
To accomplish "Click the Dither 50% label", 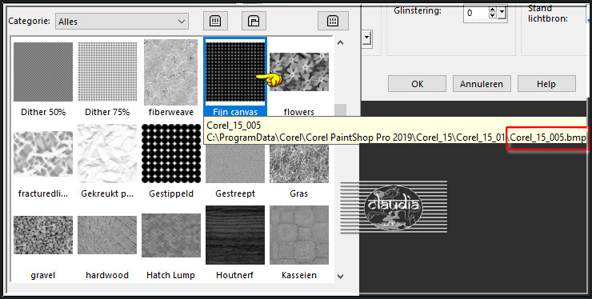I will (43, 112).
